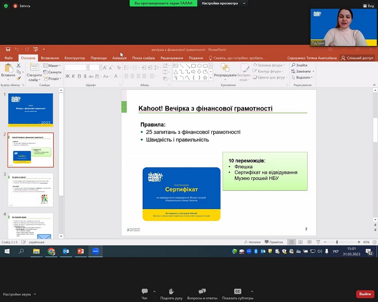Toggle strikethrough (abc) formatting
Image resolution: width=378 pixels, height=302 pixels.
click(x=91, y=76)
